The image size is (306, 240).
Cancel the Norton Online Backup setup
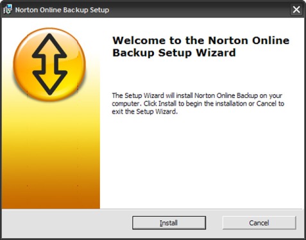point(259,223)
